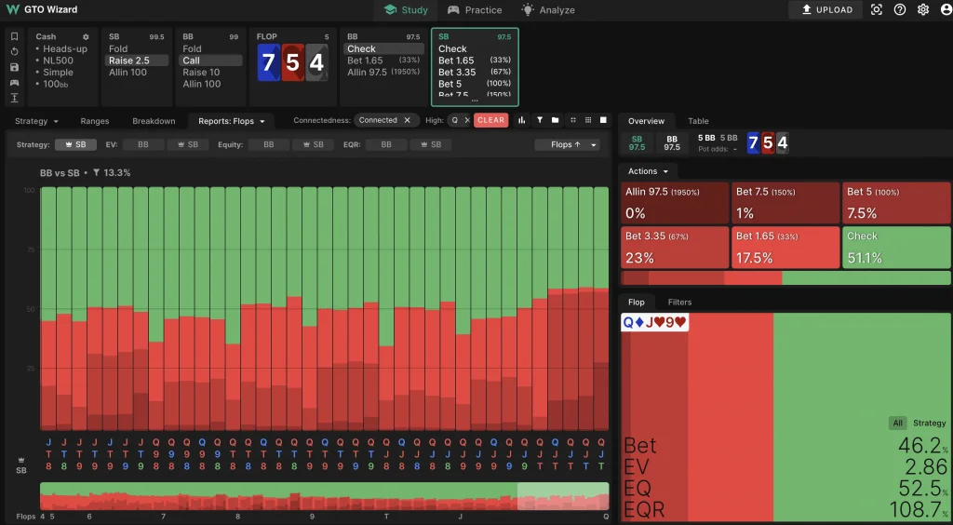Click the game controller practice icon

pos(14,83)
